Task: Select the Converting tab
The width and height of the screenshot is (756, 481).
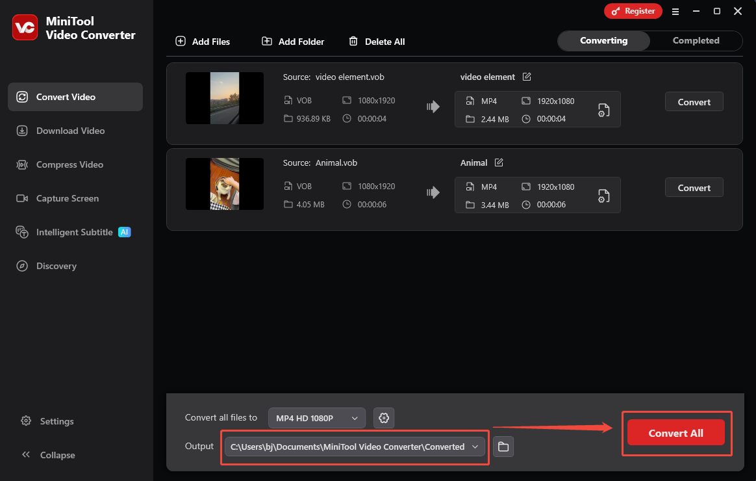Action: [603, 40]
